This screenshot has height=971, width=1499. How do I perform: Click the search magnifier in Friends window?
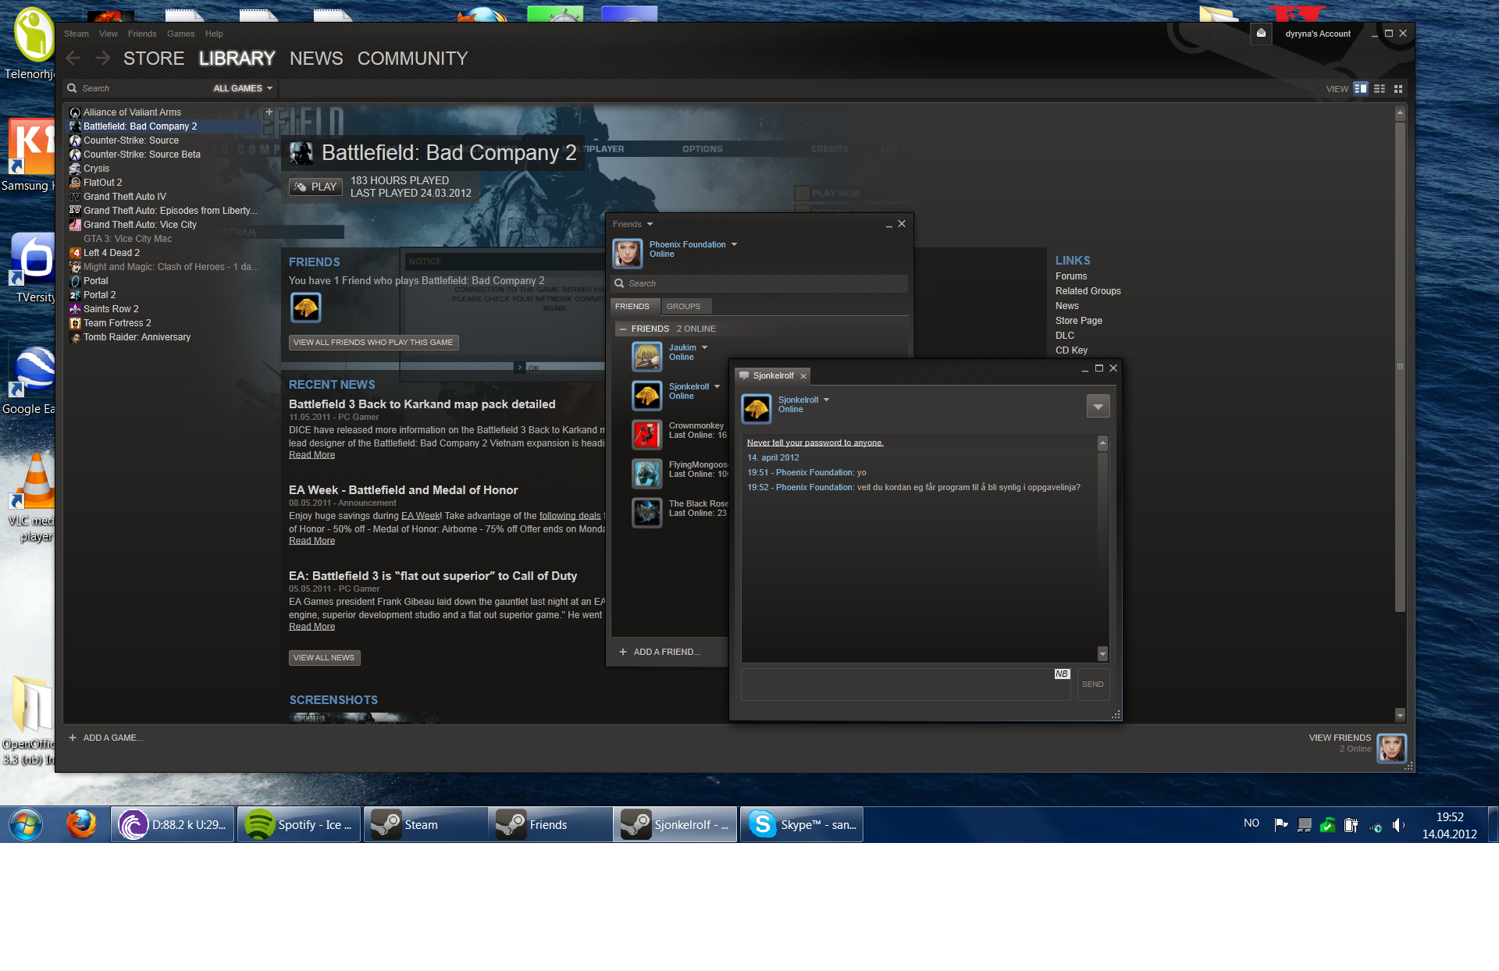point(619,283)
